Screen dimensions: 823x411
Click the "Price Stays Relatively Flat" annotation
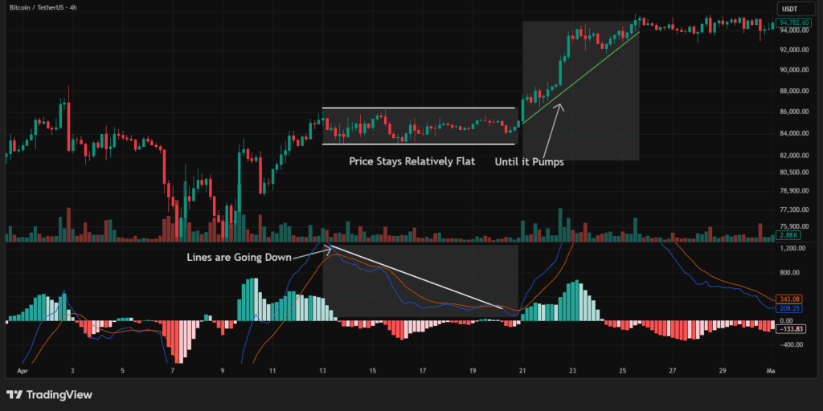click(411, 161)
